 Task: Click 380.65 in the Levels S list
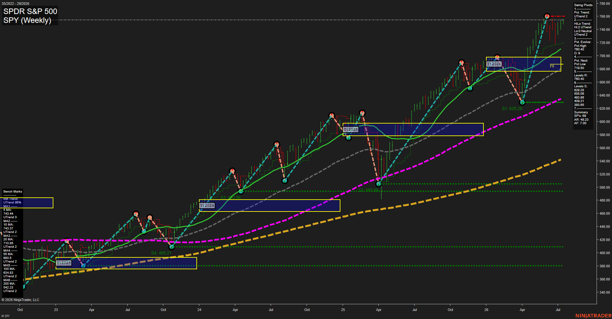pos(579,105)
